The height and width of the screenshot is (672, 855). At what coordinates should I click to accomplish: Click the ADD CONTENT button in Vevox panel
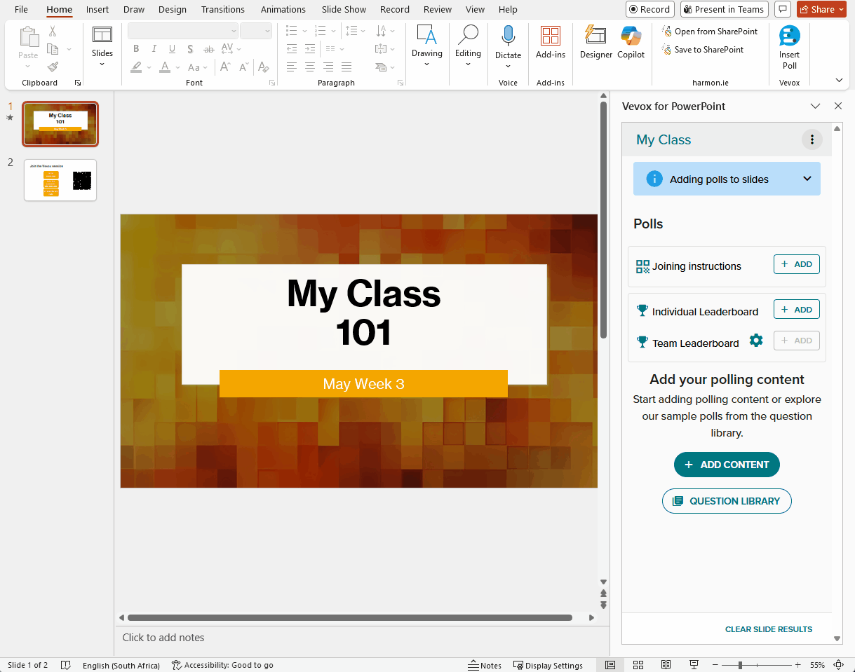coord(727,464)
